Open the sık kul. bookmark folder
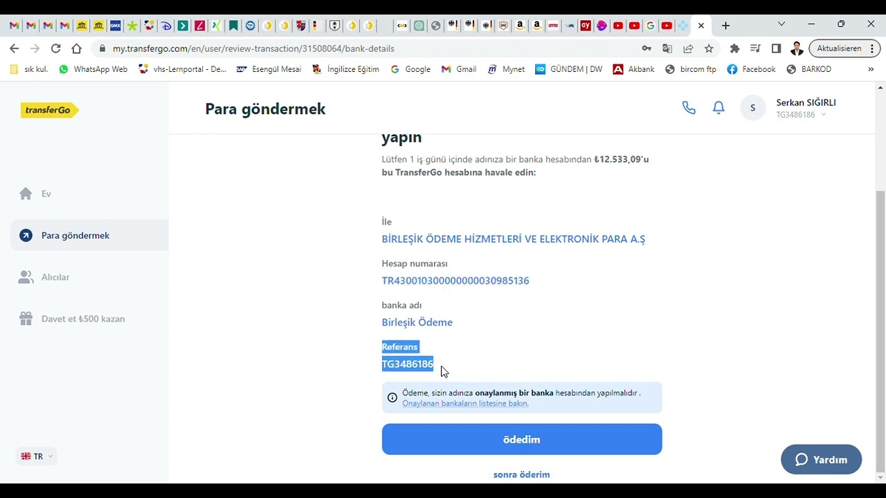Image resolution: width=886 pixels, height=498 pixels. [29, 69]
